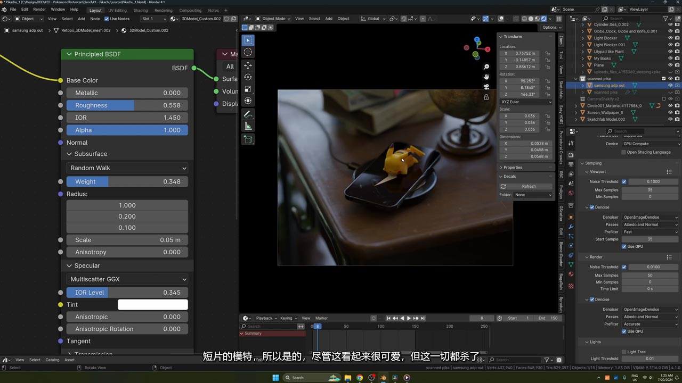Open the Object Mode dropdown in viewport
The width and height of the screenshot is (682, 383).
click(x=274, y=19)
